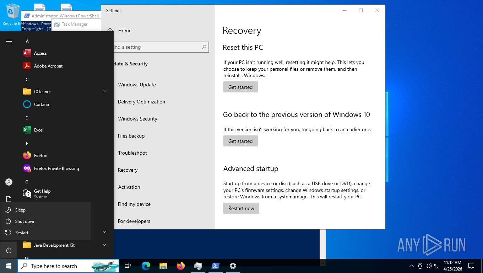
Task: Click the Windows Start button
Action: pos(9,266)
